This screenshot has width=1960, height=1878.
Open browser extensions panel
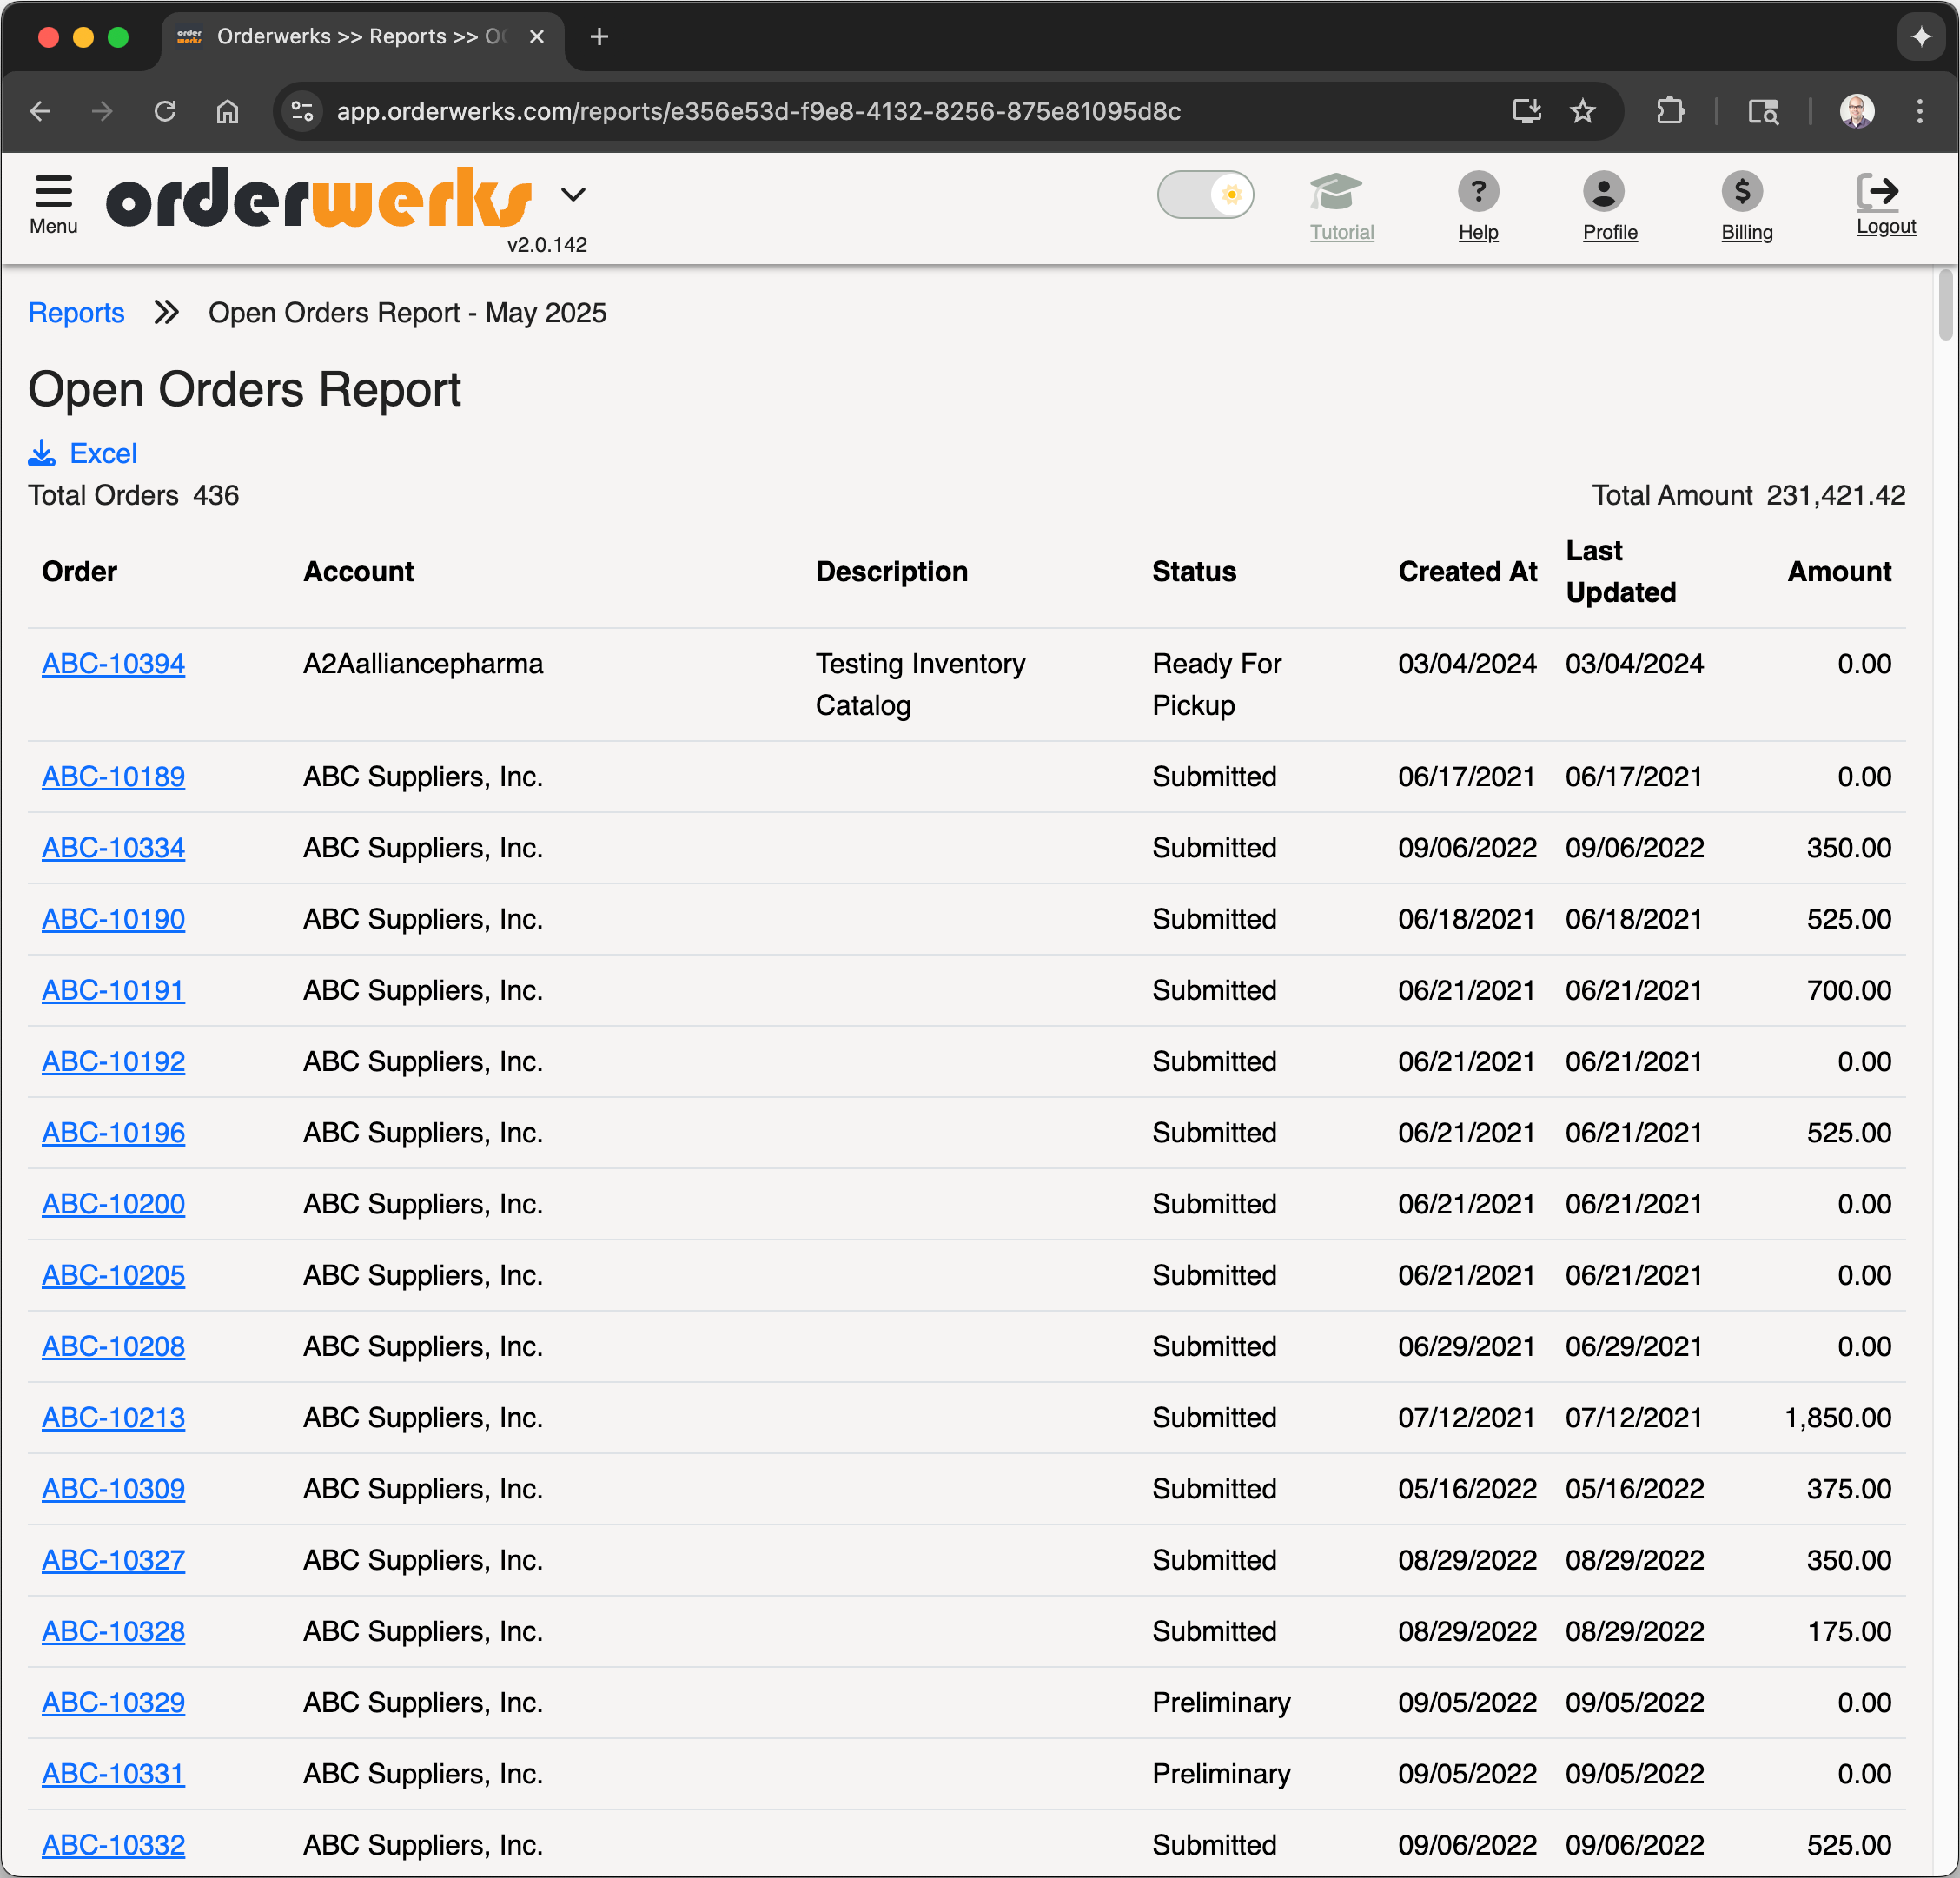pos(1670,111)
